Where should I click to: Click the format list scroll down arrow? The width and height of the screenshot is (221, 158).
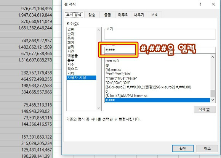pyautogui.click(x=213, y=100)
